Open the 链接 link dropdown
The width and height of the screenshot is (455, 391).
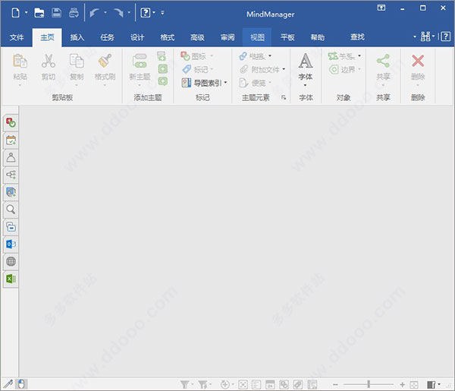click(270, 55)
